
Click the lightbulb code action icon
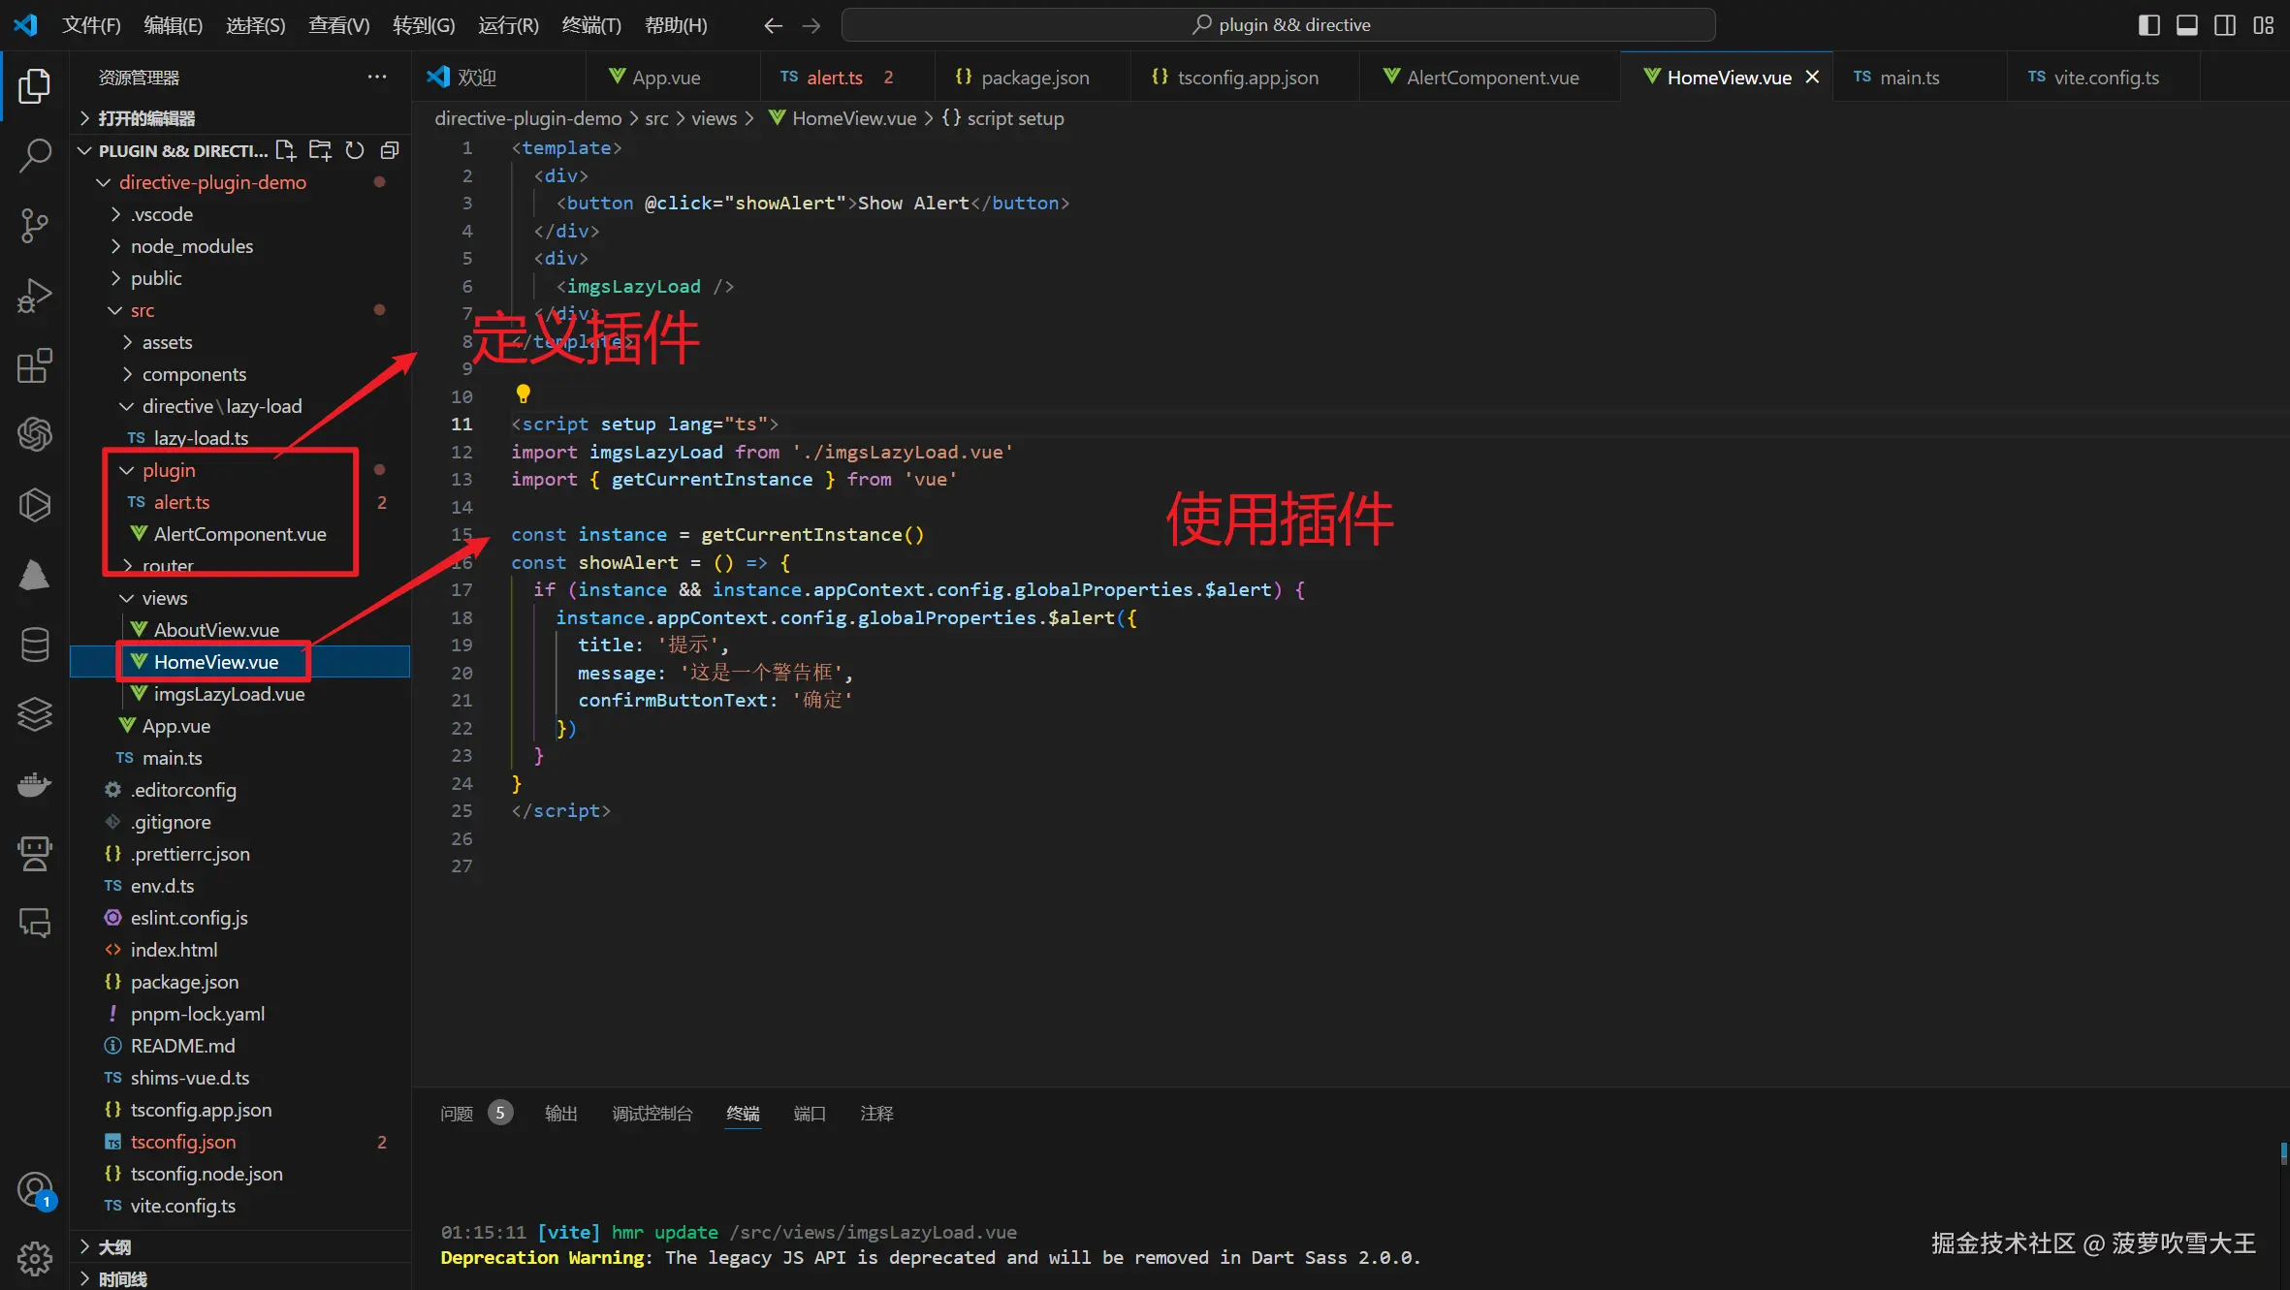point(523,393)
